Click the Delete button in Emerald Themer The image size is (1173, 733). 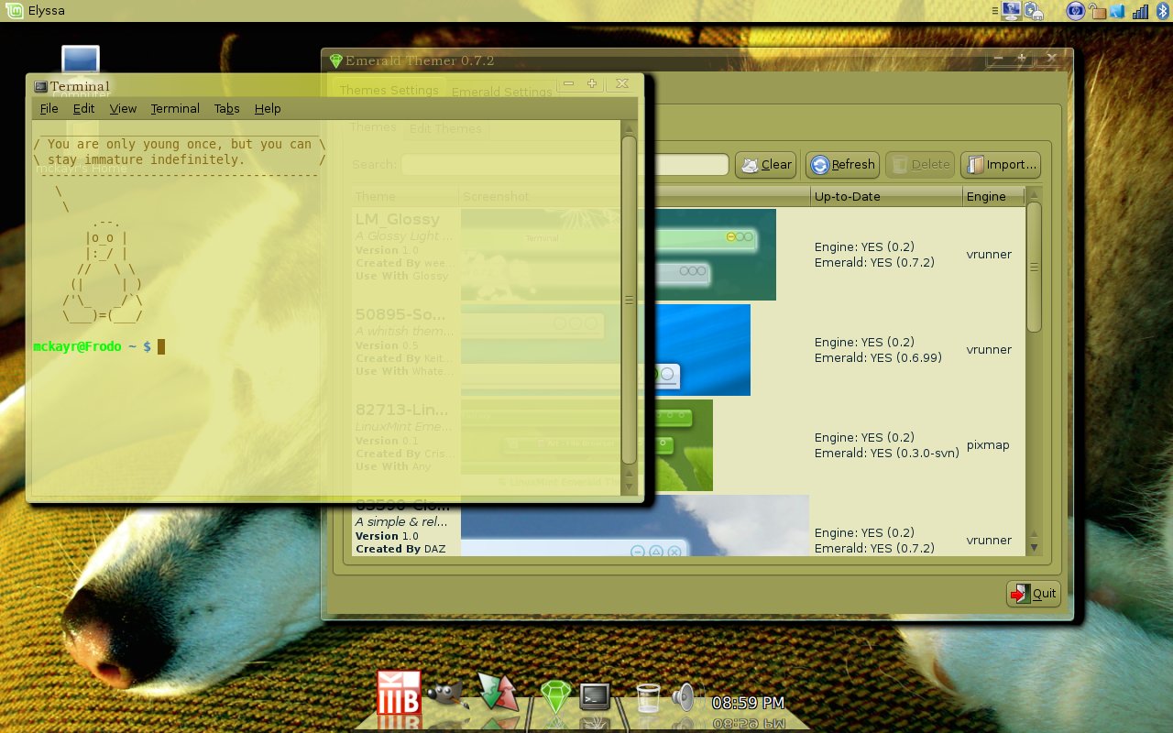(x=920, y=165)
